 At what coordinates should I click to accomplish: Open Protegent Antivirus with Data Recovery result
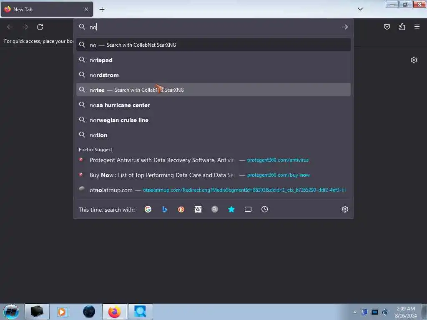coord(213,160)
